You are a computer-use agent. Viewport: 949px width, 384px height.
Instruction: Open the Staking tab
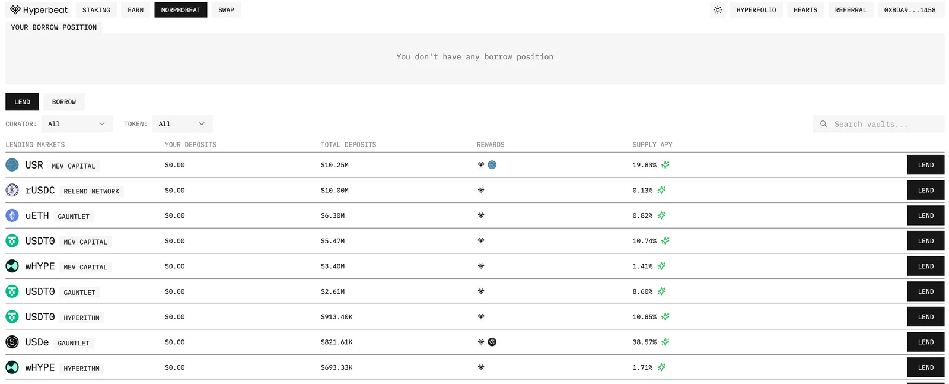[96, 10]
